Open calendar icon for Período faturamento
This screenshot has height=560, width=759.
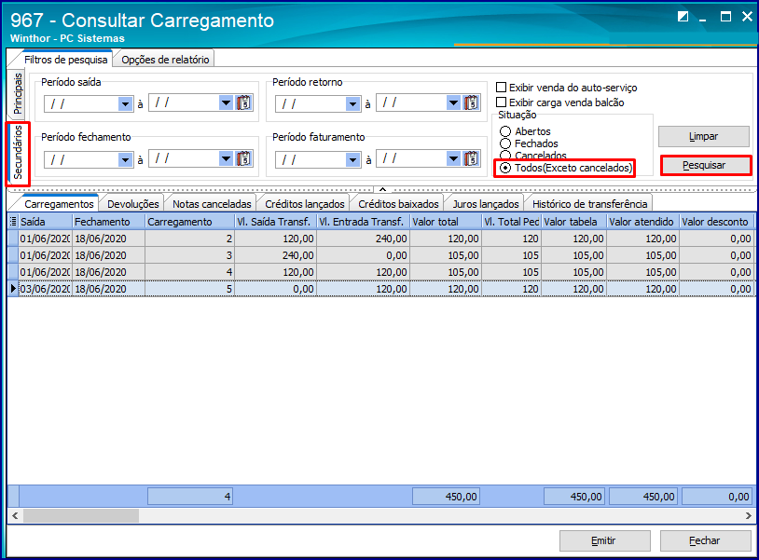tap(471, 158)
